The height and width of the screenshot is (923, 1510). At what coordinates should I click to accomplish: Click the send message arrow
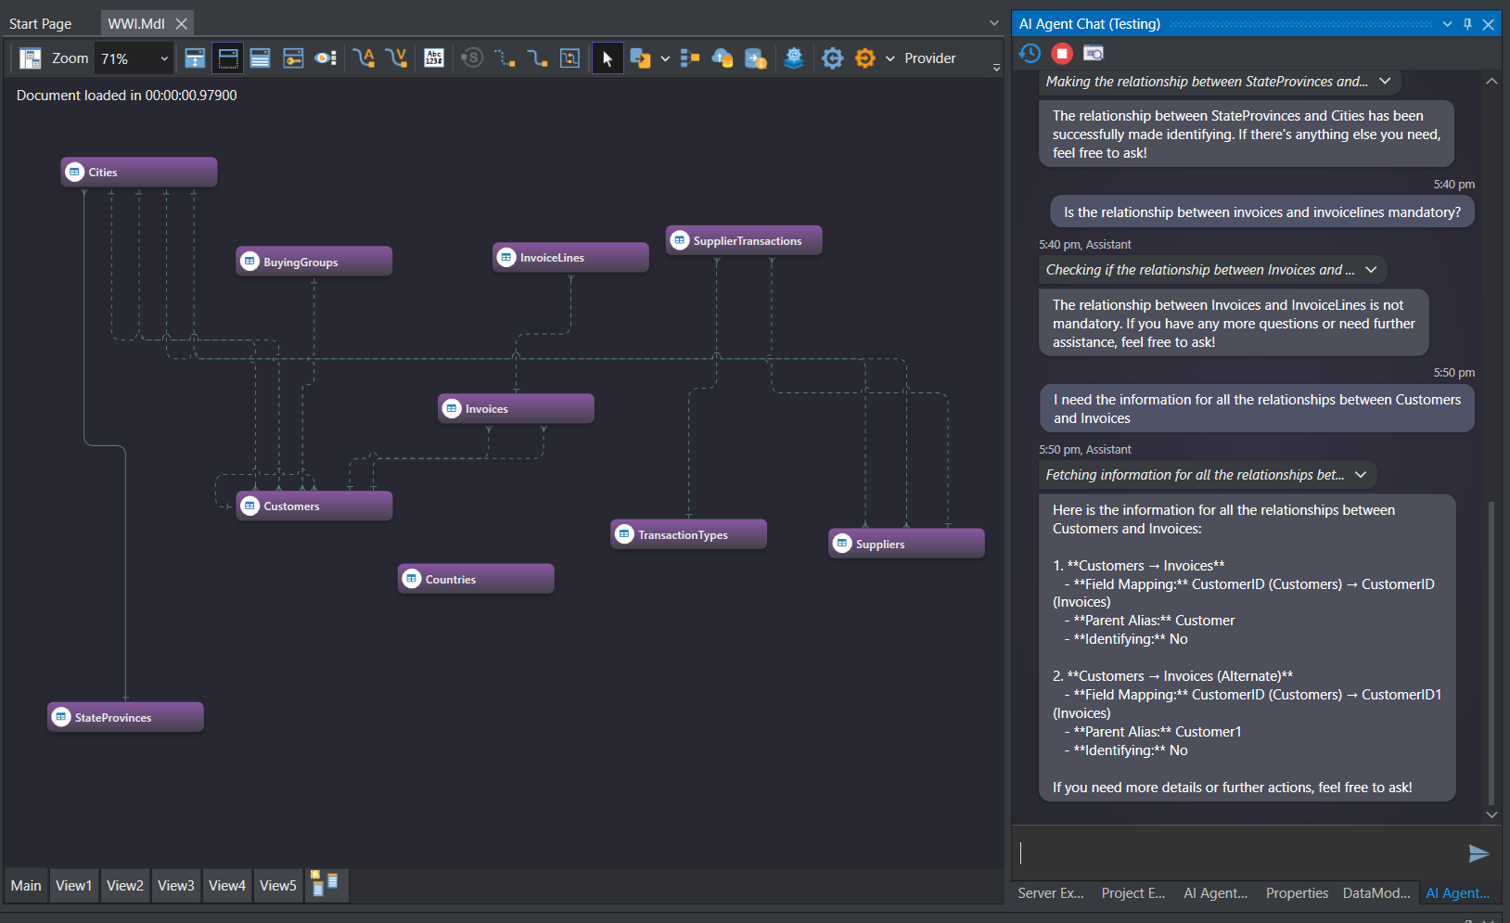coord(1478,853)
